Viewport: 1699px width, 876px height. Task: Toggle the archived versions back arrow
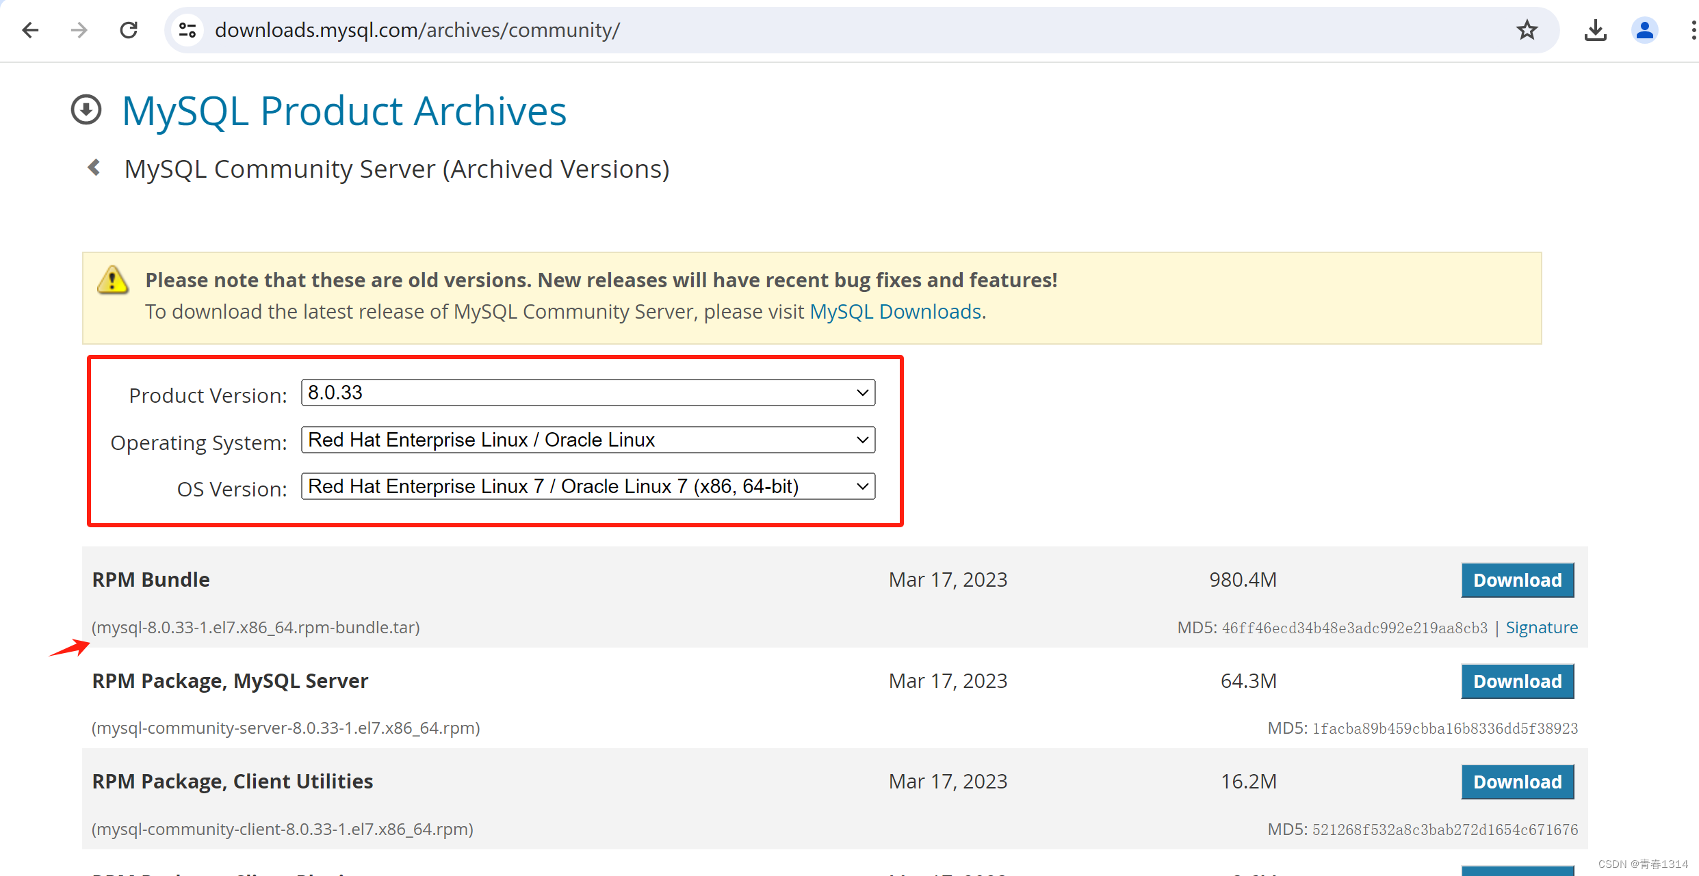[x=93, y=168]
